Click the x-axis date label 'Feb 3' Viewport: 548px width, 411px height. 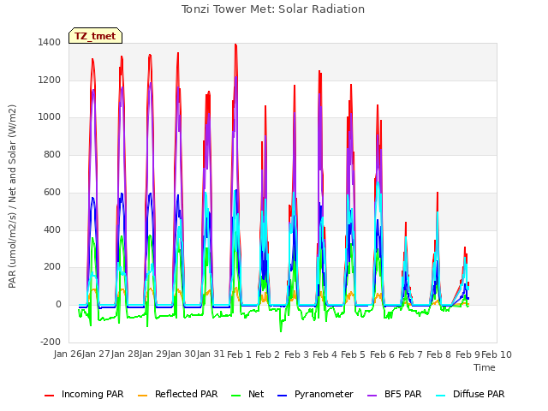296,354
